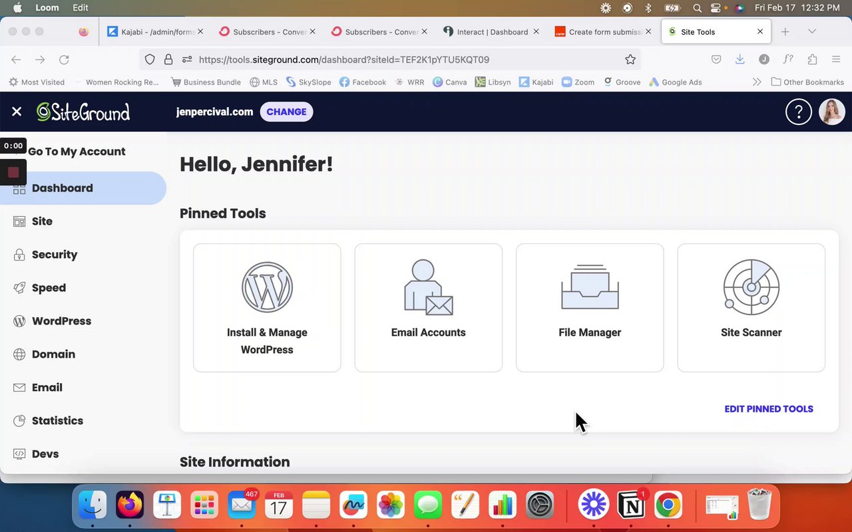Switch to the Create form submission tab

[603, 31]
